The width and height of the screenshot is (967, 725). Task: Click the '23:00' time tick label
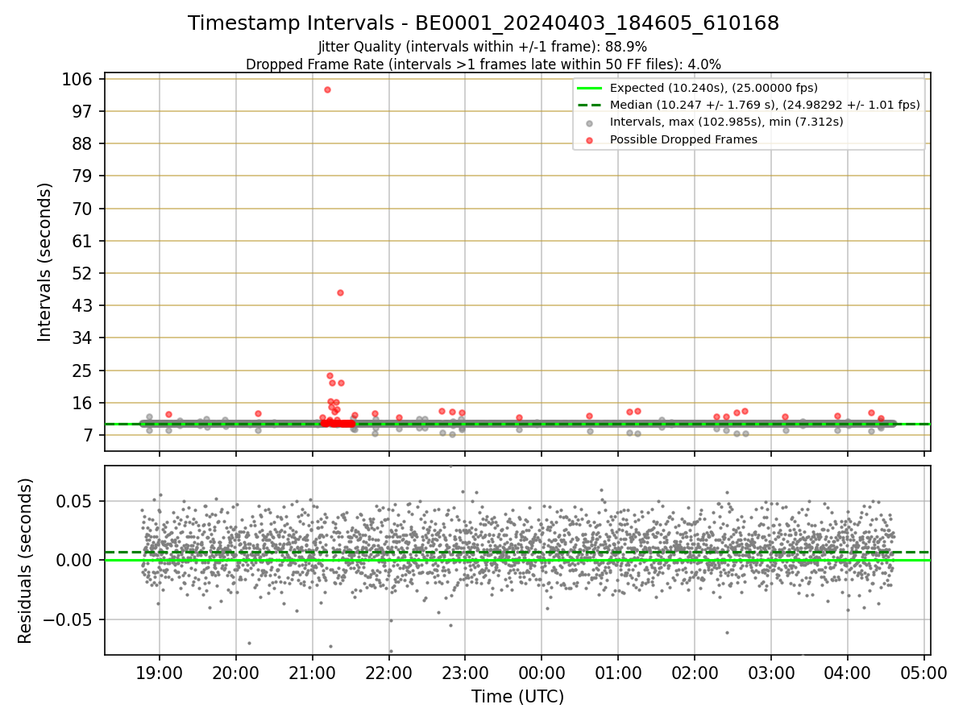click(x=465, y=672)
